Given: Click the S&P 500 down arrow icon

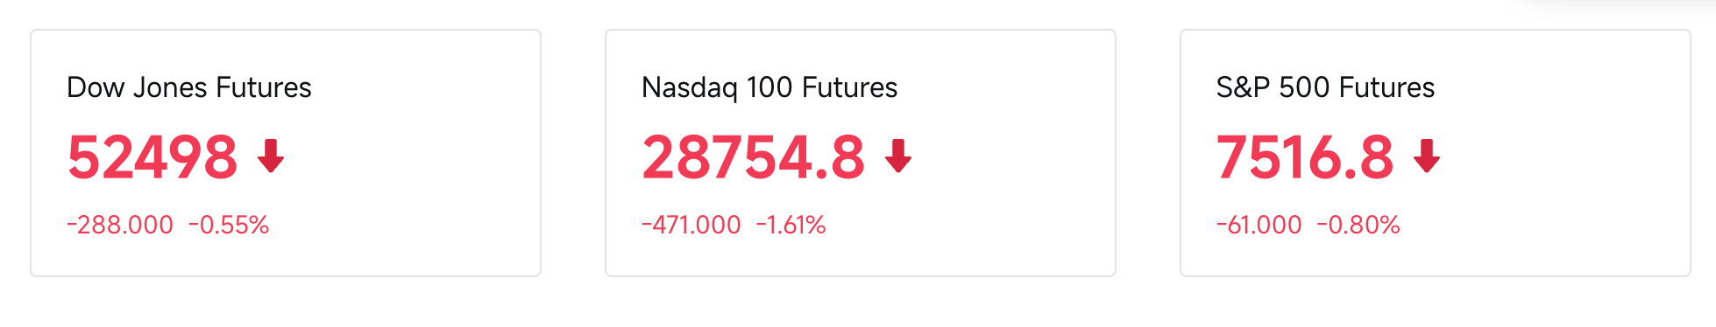Looking at the screenshot, I should 1427,156.
